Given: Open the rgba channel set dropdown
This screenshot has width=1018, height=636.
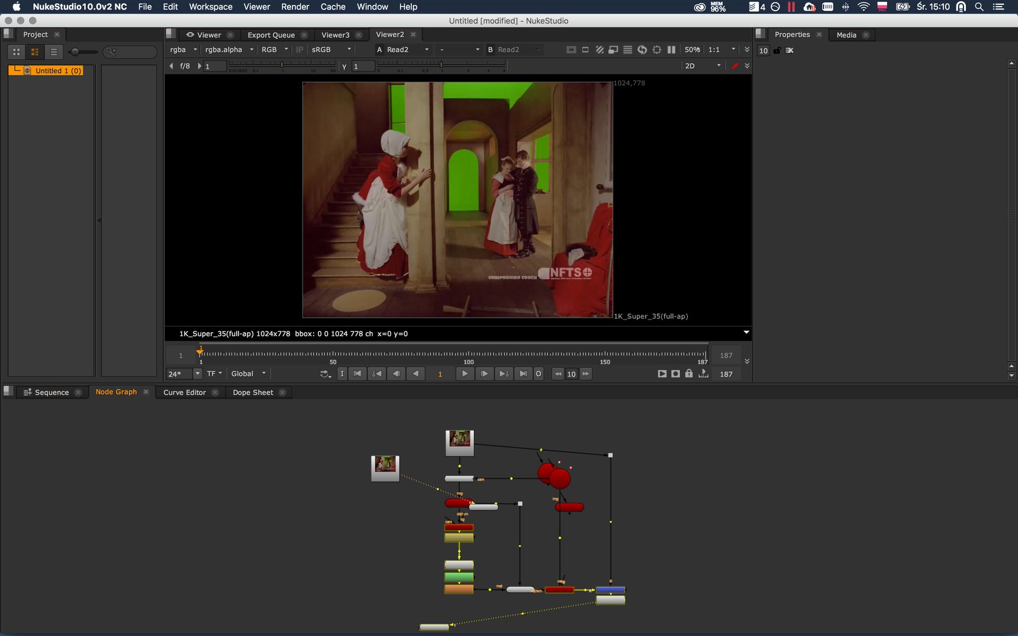Looking at the screenshot, I should point(183,50).
